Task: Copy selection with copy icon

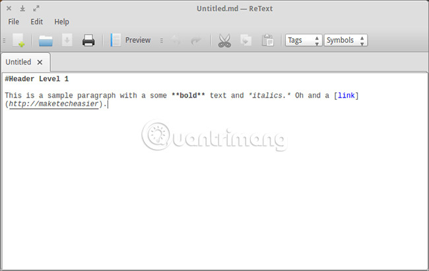Action: 246,40
